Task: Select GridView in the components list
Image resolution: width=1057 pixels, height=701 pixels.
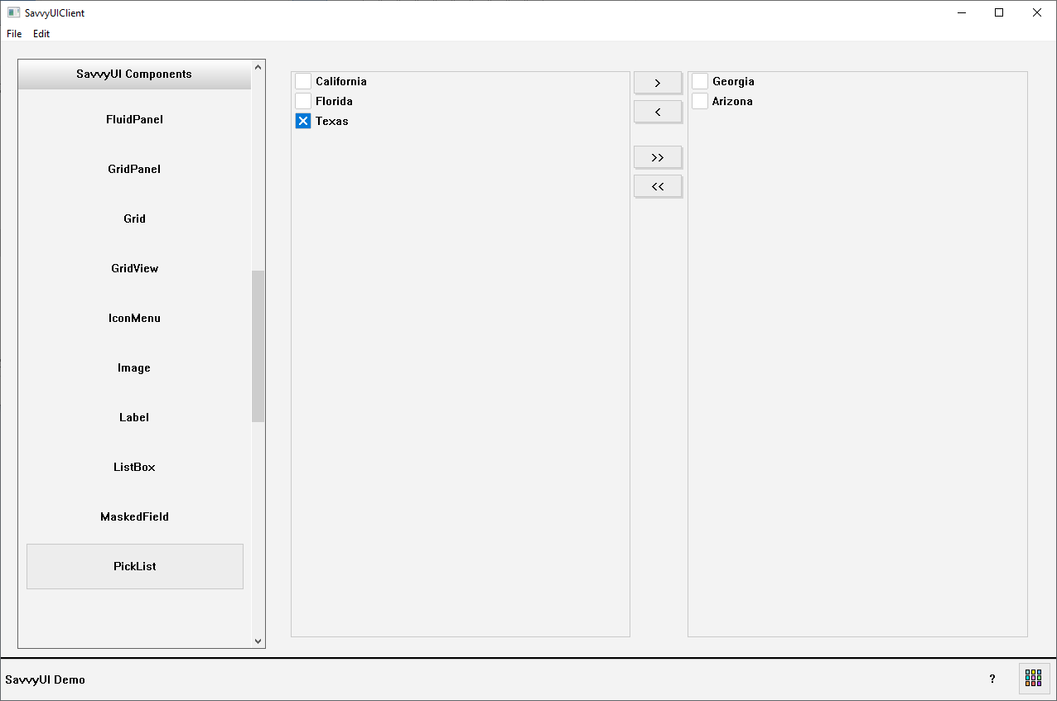Action: point(134,268)
